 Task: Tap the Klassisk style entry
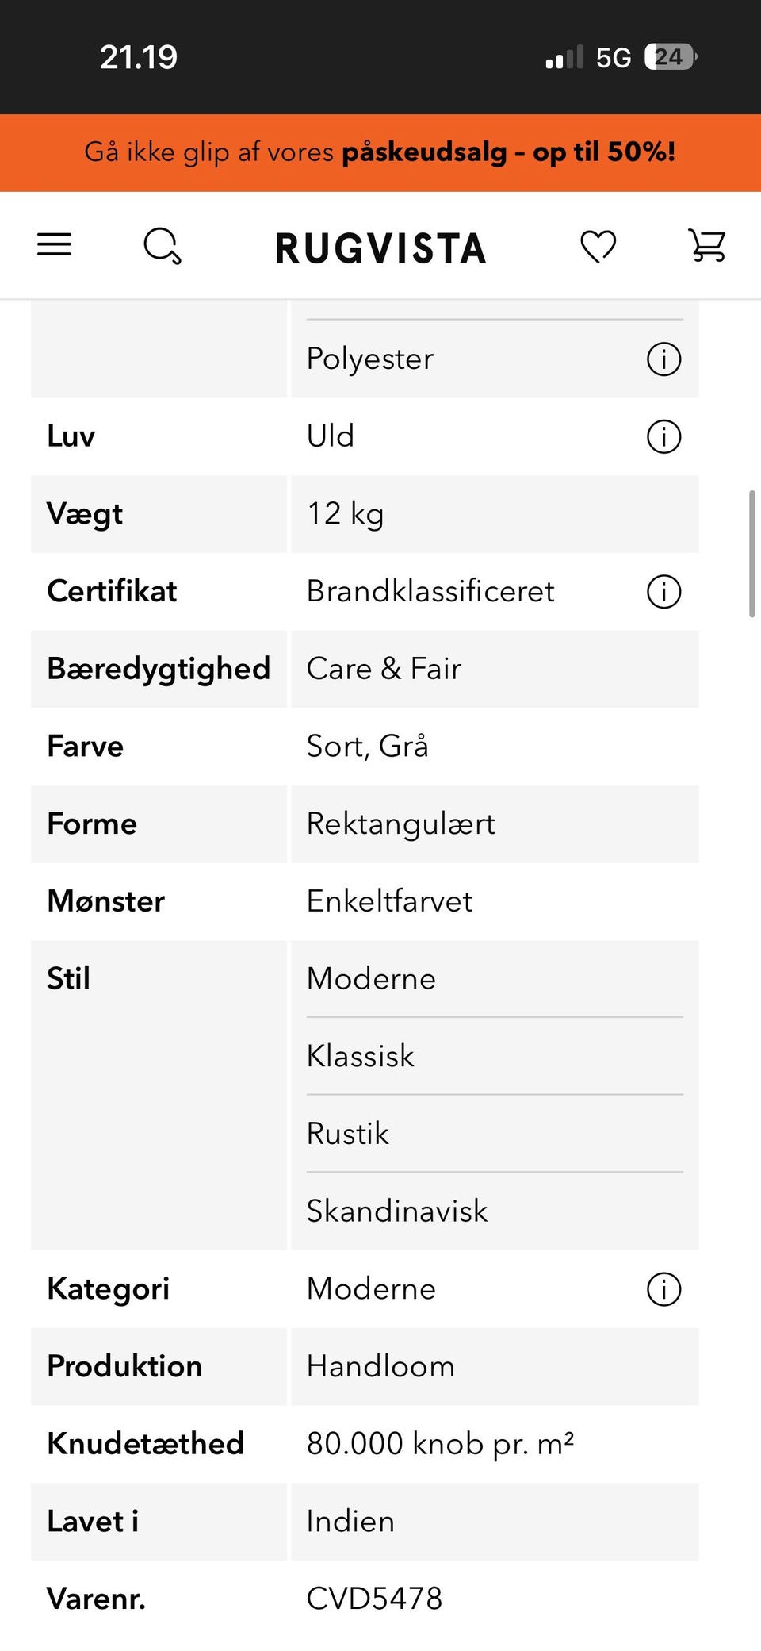click(x=361, y=1057)
